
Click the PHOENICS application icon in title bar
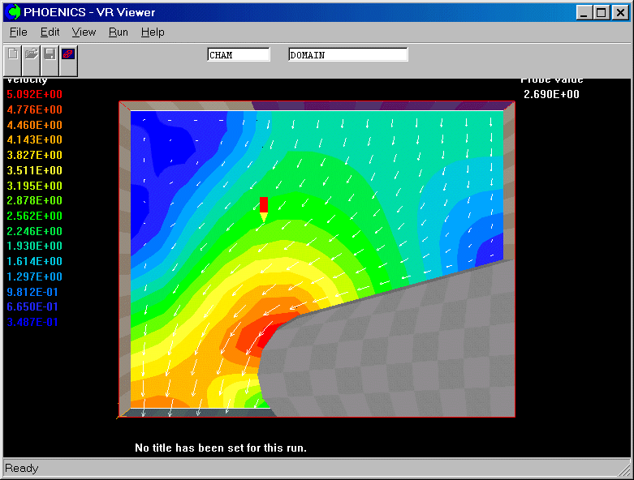click(x=14, y=12)
